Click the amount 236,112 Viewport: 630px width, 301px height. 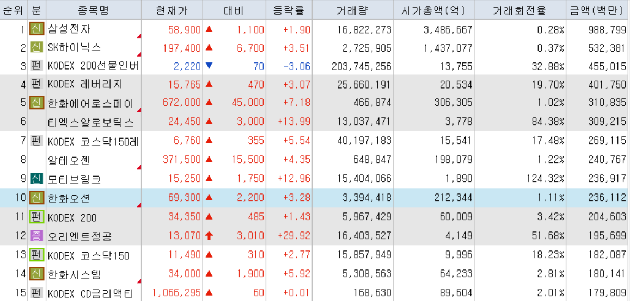point(608,197)
